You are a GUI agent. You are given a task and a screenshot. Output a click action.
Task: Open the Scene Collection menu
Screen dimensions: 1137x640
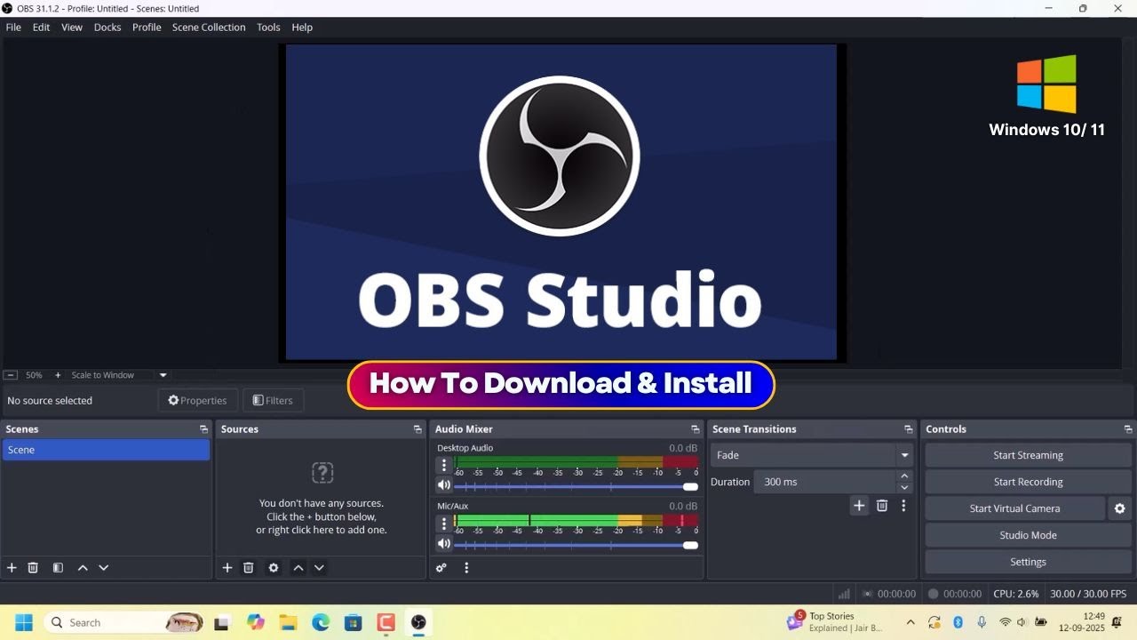click(209, 28)
